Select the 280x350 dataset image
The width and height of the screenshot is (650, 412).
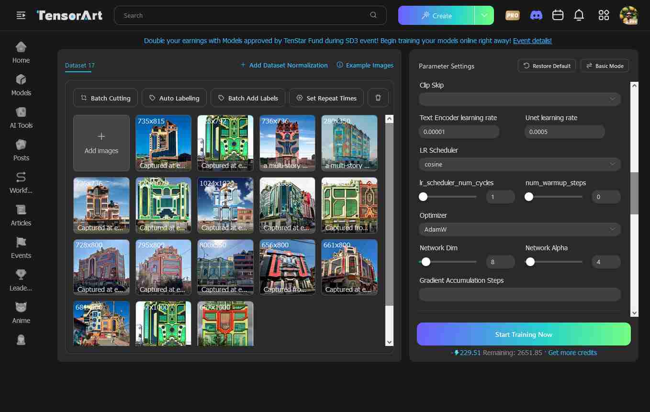pos(349,143)
